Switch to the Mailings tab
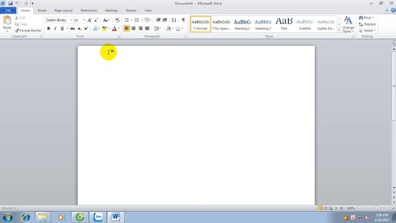This screenshot has height=223, width=396. click(111, 11)
